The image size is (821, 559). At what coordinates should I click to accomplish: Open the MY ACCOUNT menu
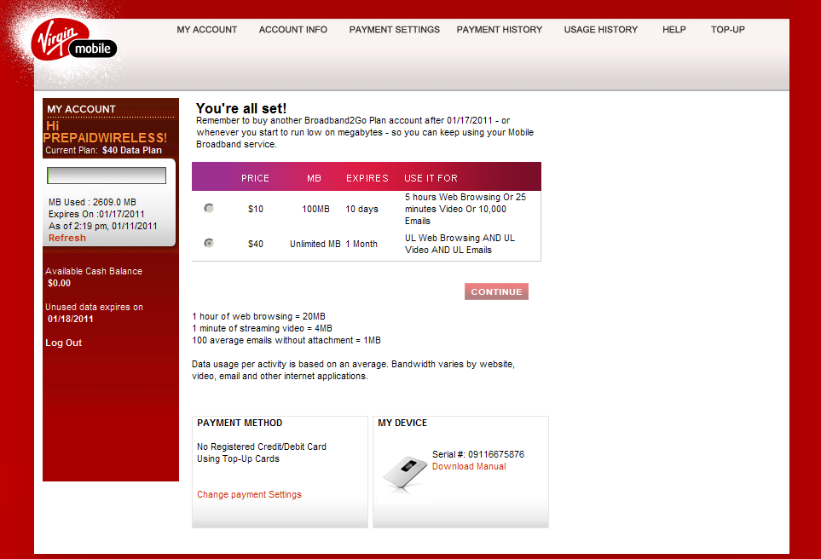[x=207, y=30]
